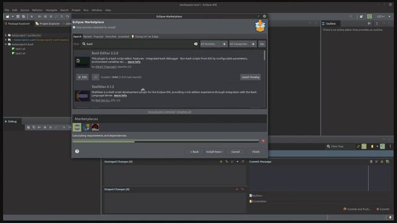Click Back button in Marketplace dialog
The image size is (397, 223).
pos(194,152)
